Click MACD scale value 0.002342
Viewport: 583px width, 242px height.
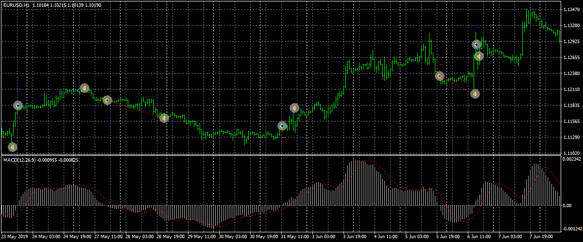(x=571, y=159)
